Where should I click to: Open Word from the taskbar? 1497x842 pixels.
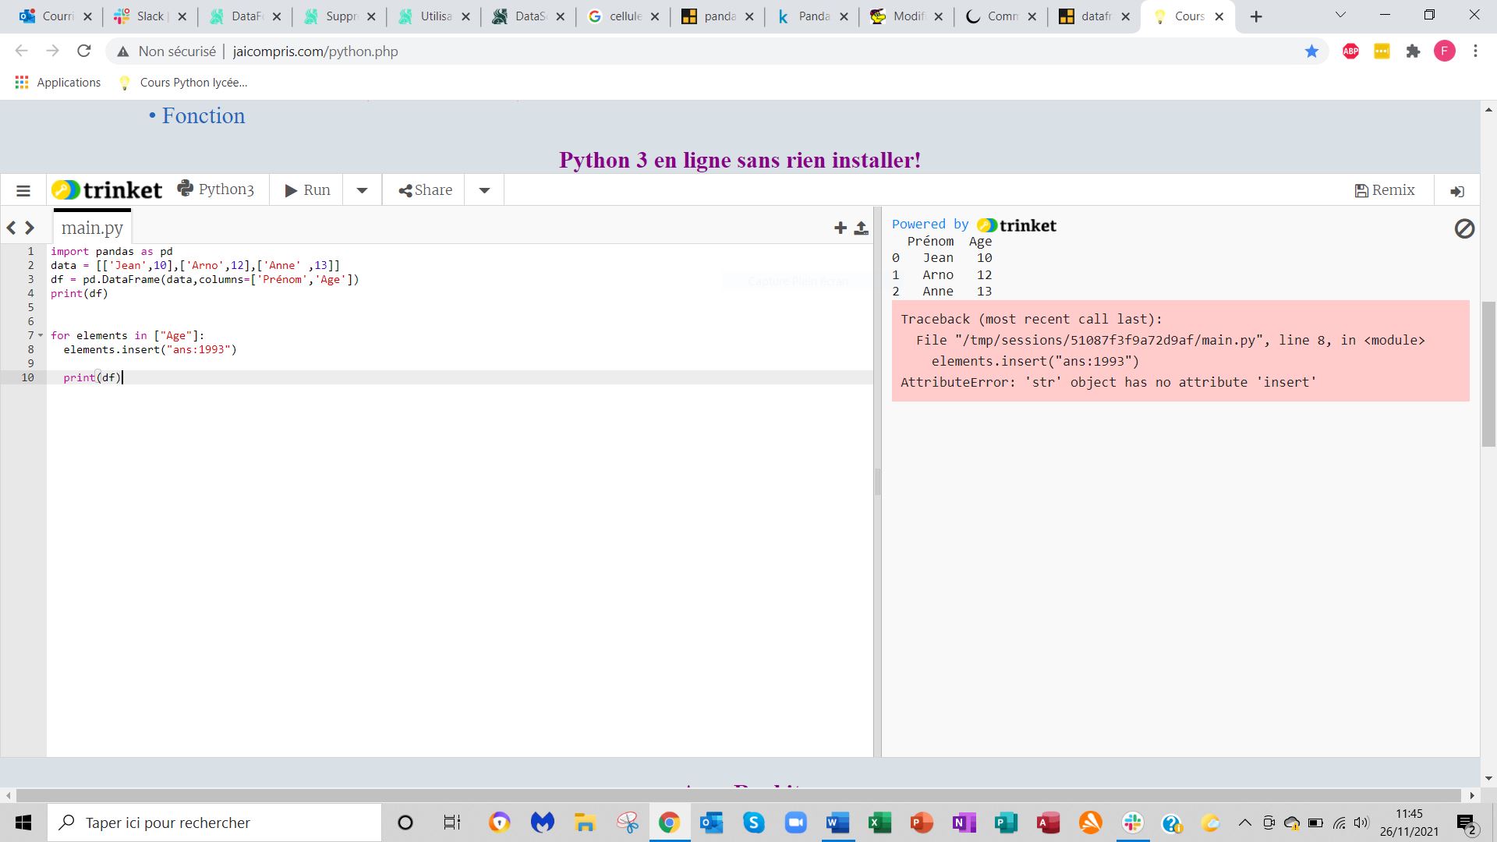837,823
